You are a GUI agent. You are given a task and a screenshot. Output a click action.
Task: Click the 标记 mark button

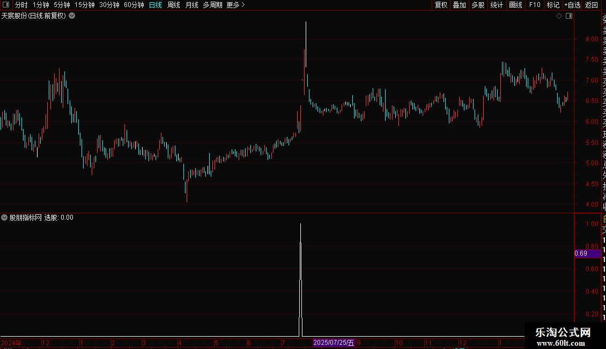[553, 5]
